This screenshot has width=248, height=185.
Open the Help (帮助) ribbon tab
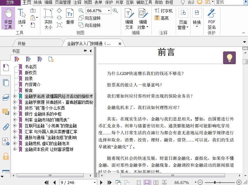pos(159,2)
